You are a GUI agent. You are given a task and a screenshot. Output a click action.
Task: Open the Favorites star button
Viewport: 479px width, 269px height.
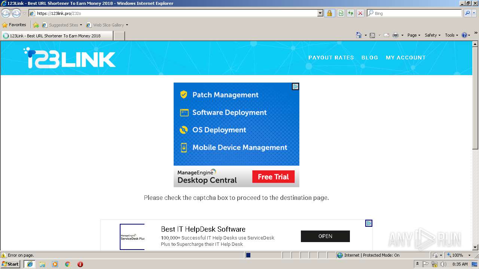14,25
